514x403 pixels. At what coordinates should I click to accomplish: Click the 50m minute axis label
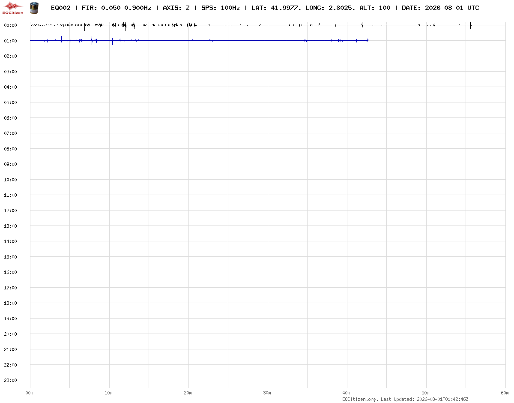click(425, 393)
